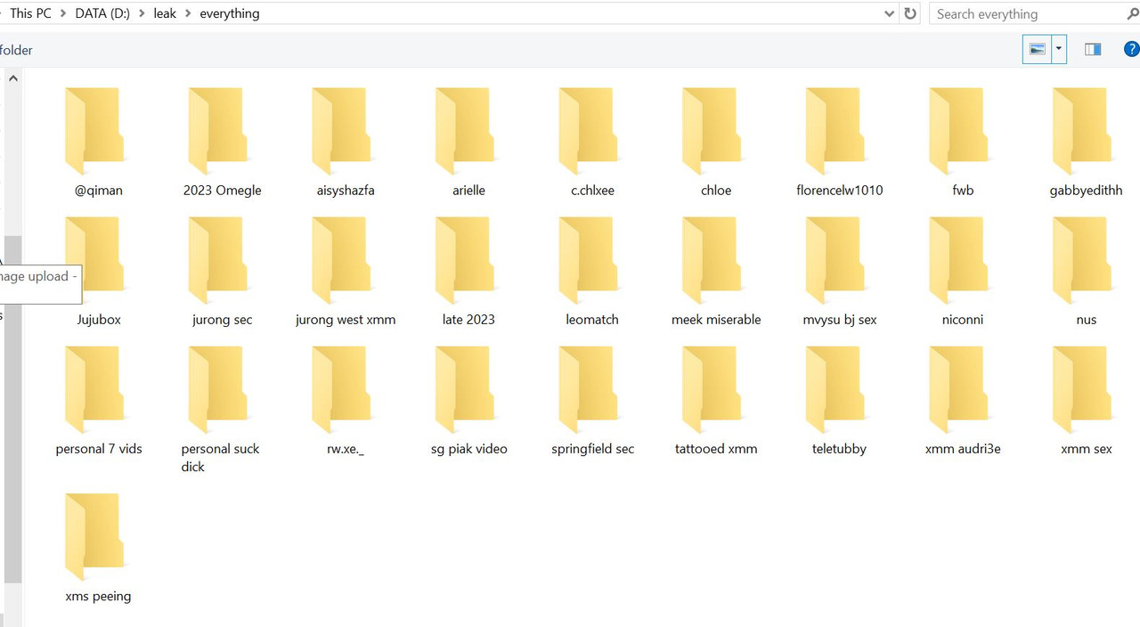Refresh the current folder view

pos(909,13)
